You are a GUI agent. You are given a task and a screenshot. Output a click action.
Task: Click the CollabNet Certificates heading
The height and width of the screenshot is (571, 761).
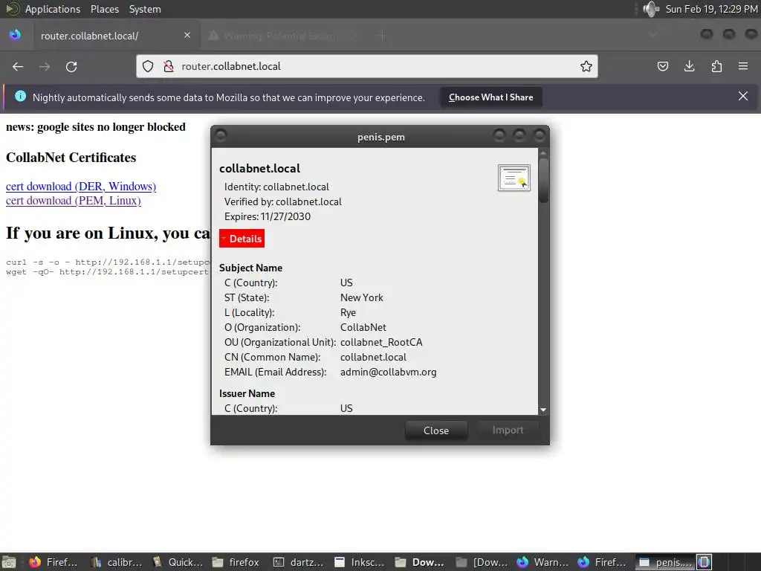(x=71, y=158)
